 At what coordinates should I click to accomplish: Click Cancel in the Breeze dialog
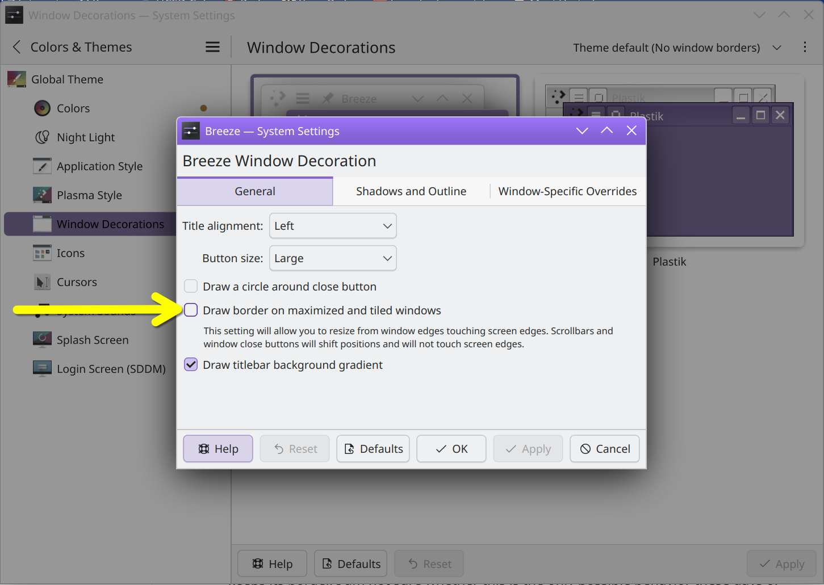tap(605, 449)
